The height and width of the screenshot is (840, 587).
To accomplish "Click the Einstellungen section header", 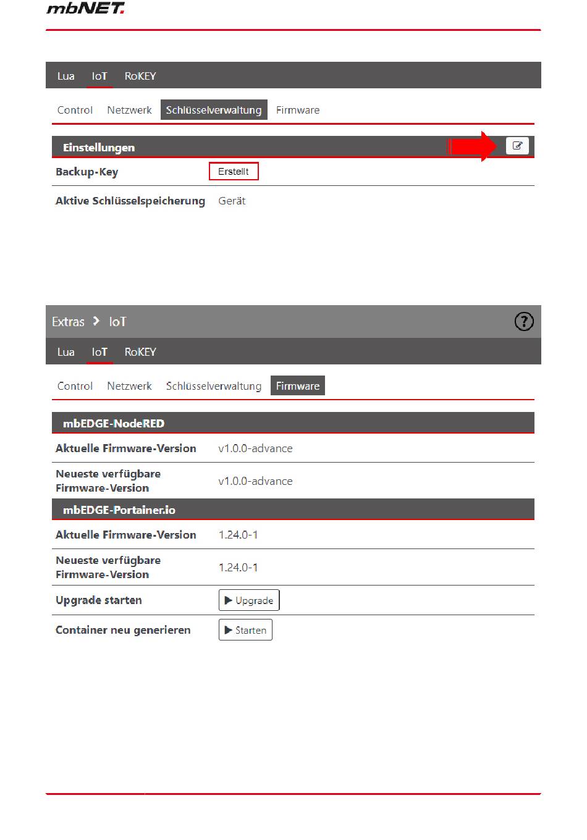I will point(293,147).
